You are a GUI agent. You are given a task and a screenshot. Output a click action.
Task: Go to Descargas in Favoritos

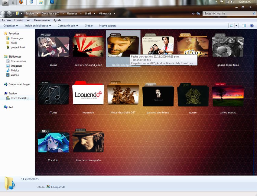click(17, 38)
